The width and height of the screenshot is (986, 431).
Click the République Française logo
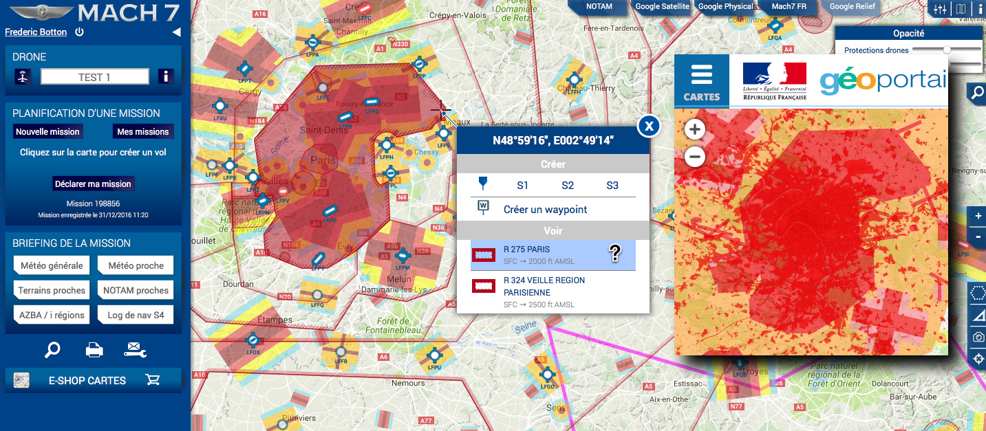tap(774, 80)
